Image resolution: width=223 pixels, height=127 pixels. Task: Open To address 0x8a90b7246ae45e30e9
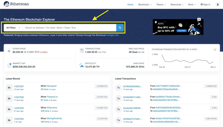166,89
